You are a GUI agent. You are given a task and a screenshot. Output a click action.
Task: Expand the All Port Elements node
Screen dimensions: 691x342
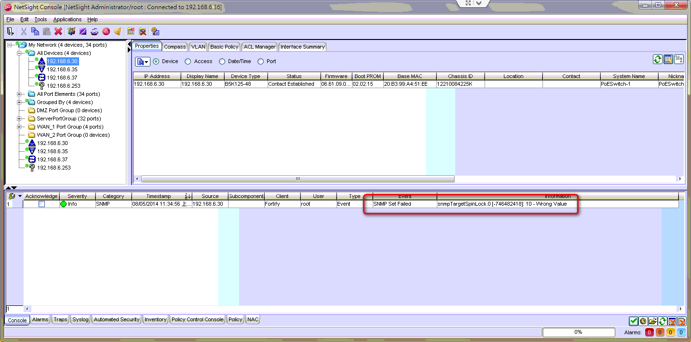click(x=19, y=94)
